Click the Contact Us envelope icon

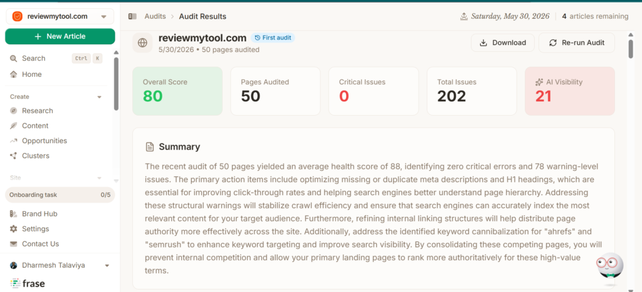tap(14, 244)
